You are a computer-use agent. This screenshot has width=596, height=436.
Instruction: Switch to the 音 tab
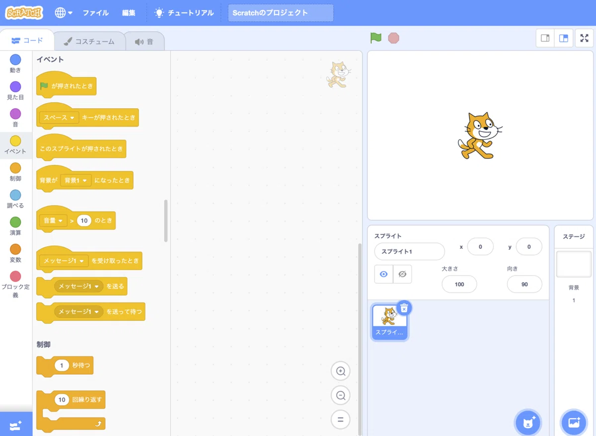pyautogui.click(x=144, y=42)
